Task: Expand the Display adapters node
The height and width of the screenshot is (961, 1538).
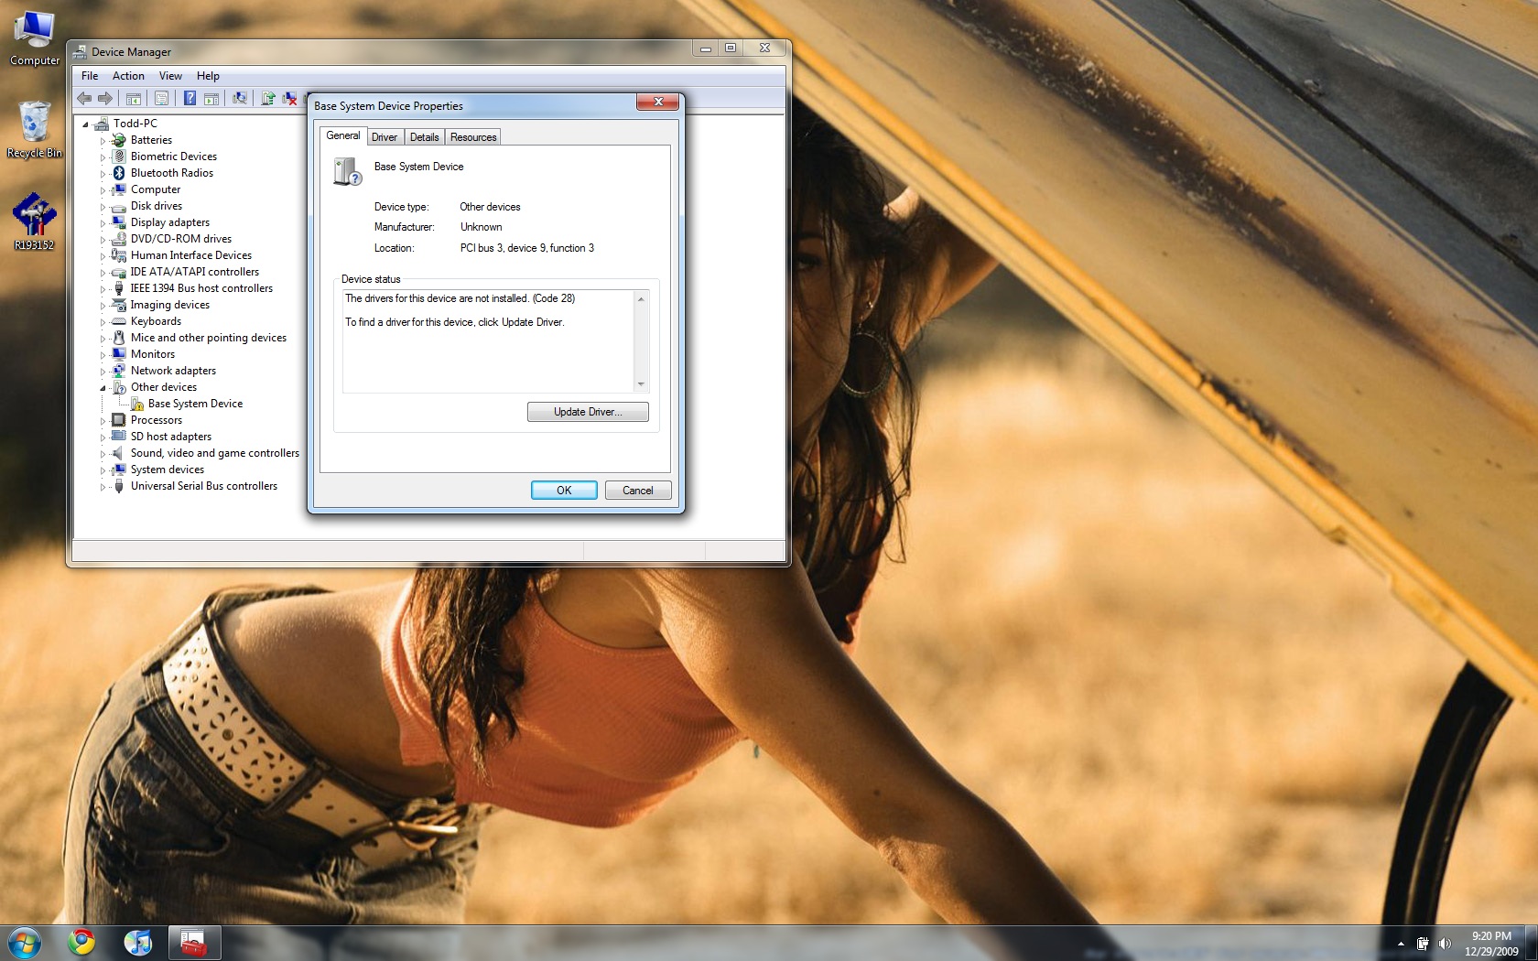Action: tap(103, 223)
